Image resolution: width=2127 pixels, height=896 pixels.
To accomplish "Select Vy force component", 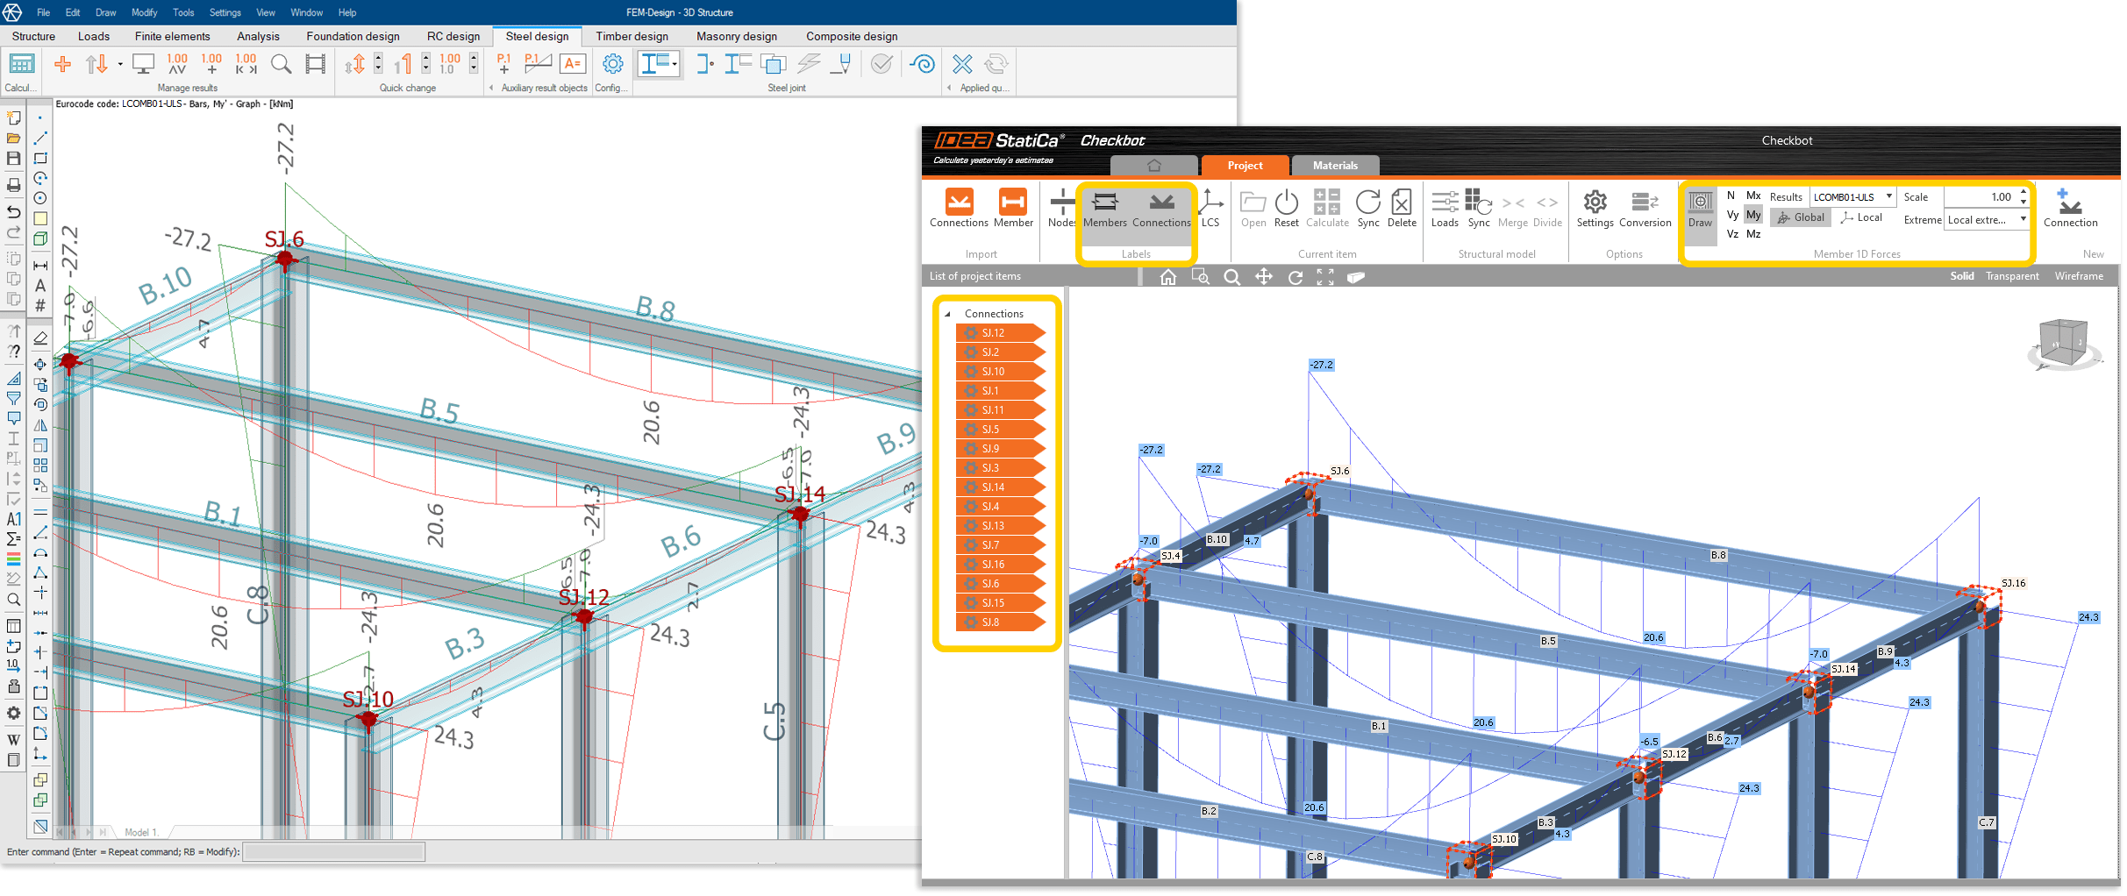I will coord(1732,215).
